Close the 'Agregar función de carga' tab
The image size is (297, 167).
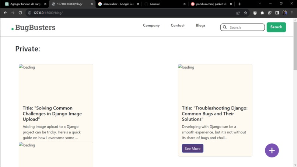(x=45, y=4)
